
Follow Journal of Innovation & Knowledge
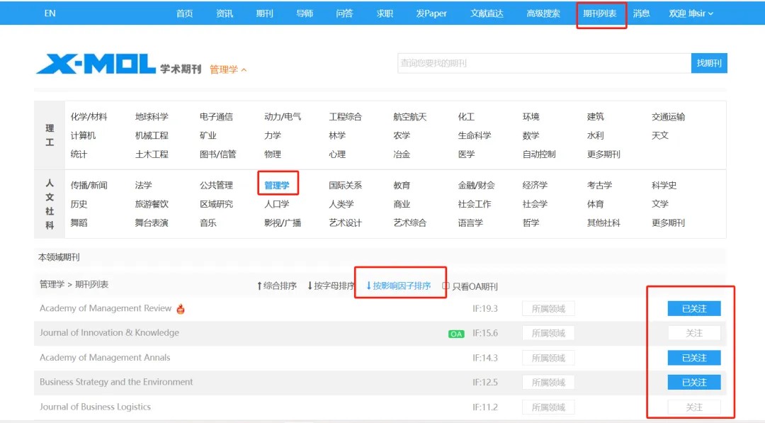click(693, 333)
